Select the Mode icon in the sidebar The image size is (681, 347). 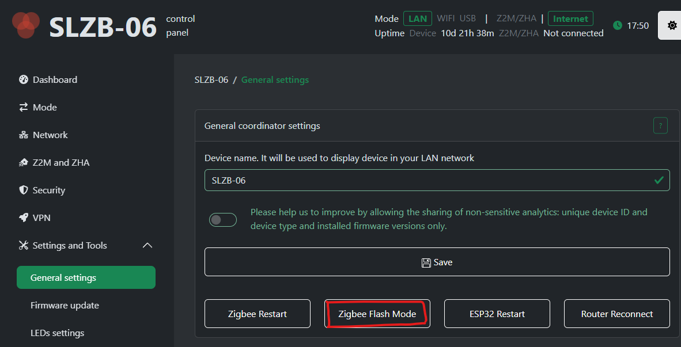point(23,107)
